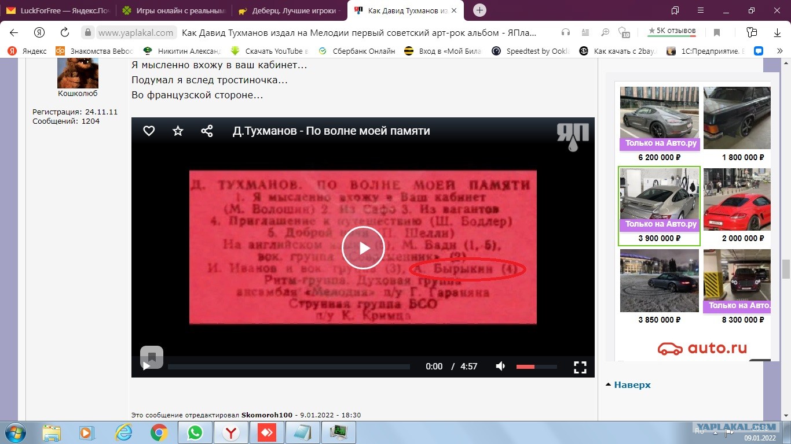Open Yandex home via the Я button
Viewport: 791px width, 444px height.
pos(39,32)
